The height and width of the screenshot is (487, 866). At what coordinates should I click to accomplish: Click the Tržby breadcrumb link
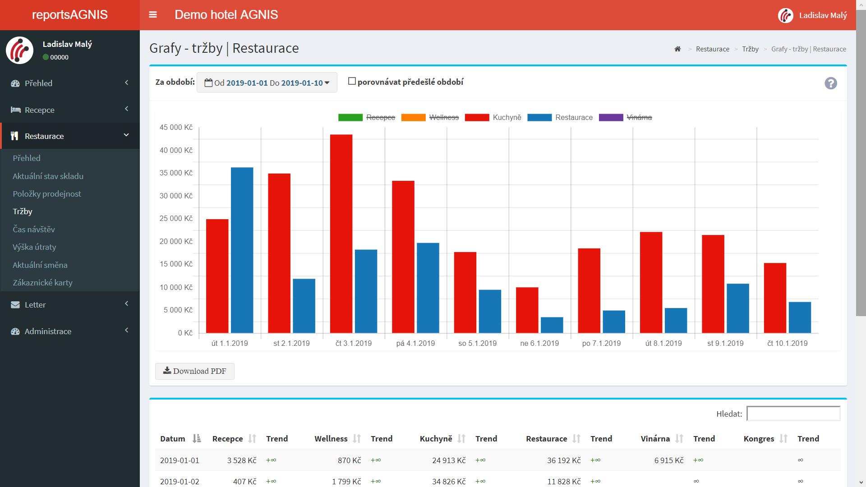pyautogui.click(x=750, y=49)
